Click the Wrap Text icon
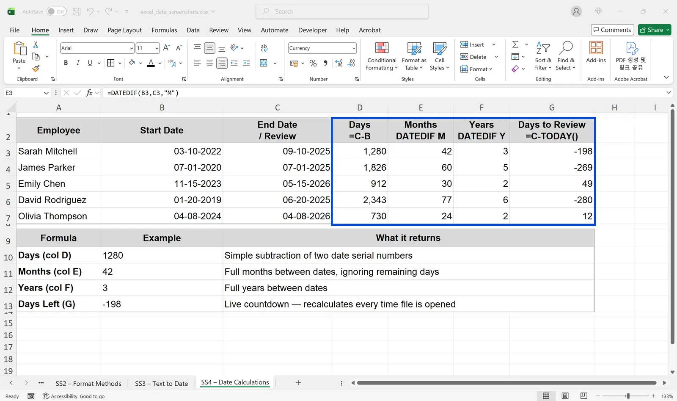This screenshot has height=401, width=677. click(x=264, y=48)
